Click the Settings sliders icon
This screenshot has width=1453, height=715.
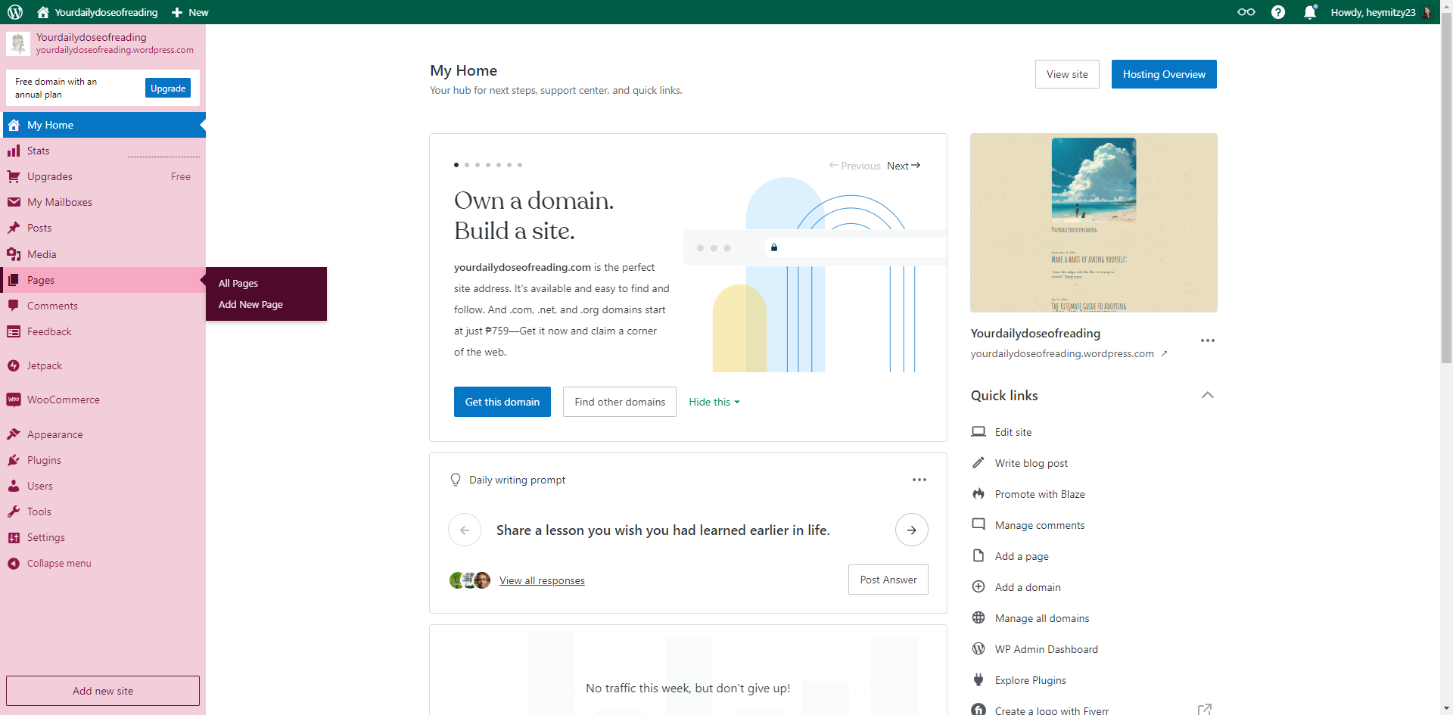[x=14, y=537]
